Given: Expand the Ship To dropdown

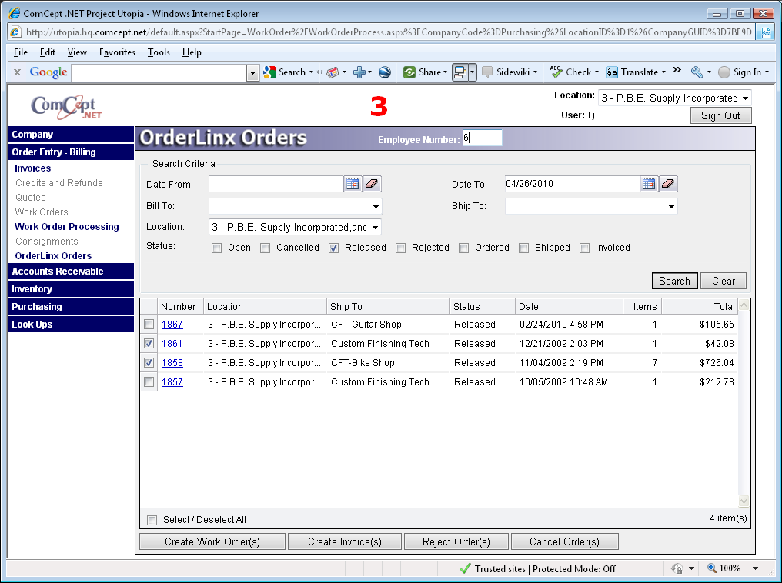Looking at the screenshot, I should tap(671, 207).
